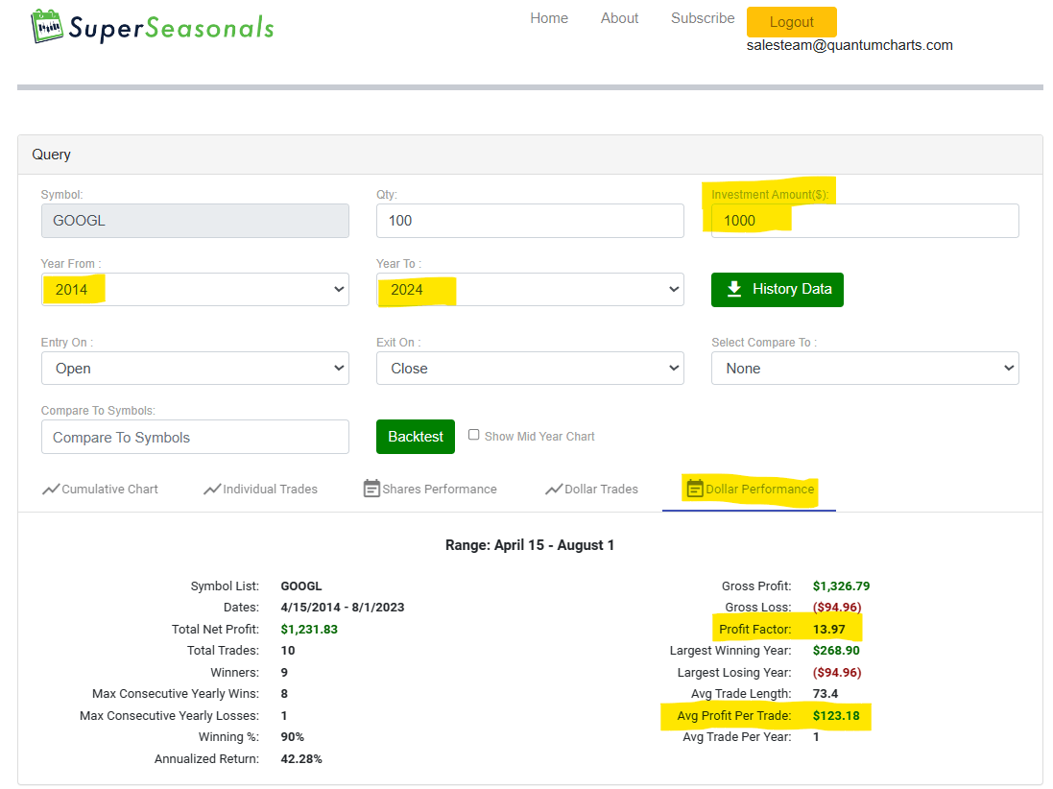Viewport: 1053px width, 789px height.
Task: Go to the Home page link
Action: click(x=549, y=18)
